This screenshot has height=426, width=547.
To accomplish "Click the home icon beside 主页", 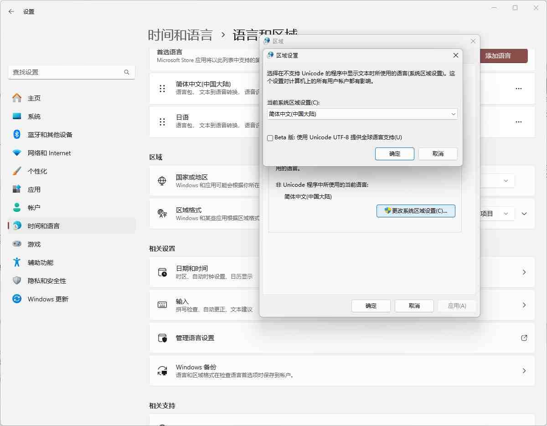I will 17,98.
